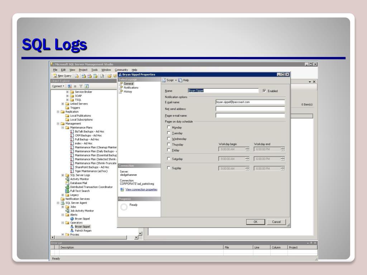Click the Script icon in the Properties dialog
The image size is (367, 275).
tap(164, 80)
